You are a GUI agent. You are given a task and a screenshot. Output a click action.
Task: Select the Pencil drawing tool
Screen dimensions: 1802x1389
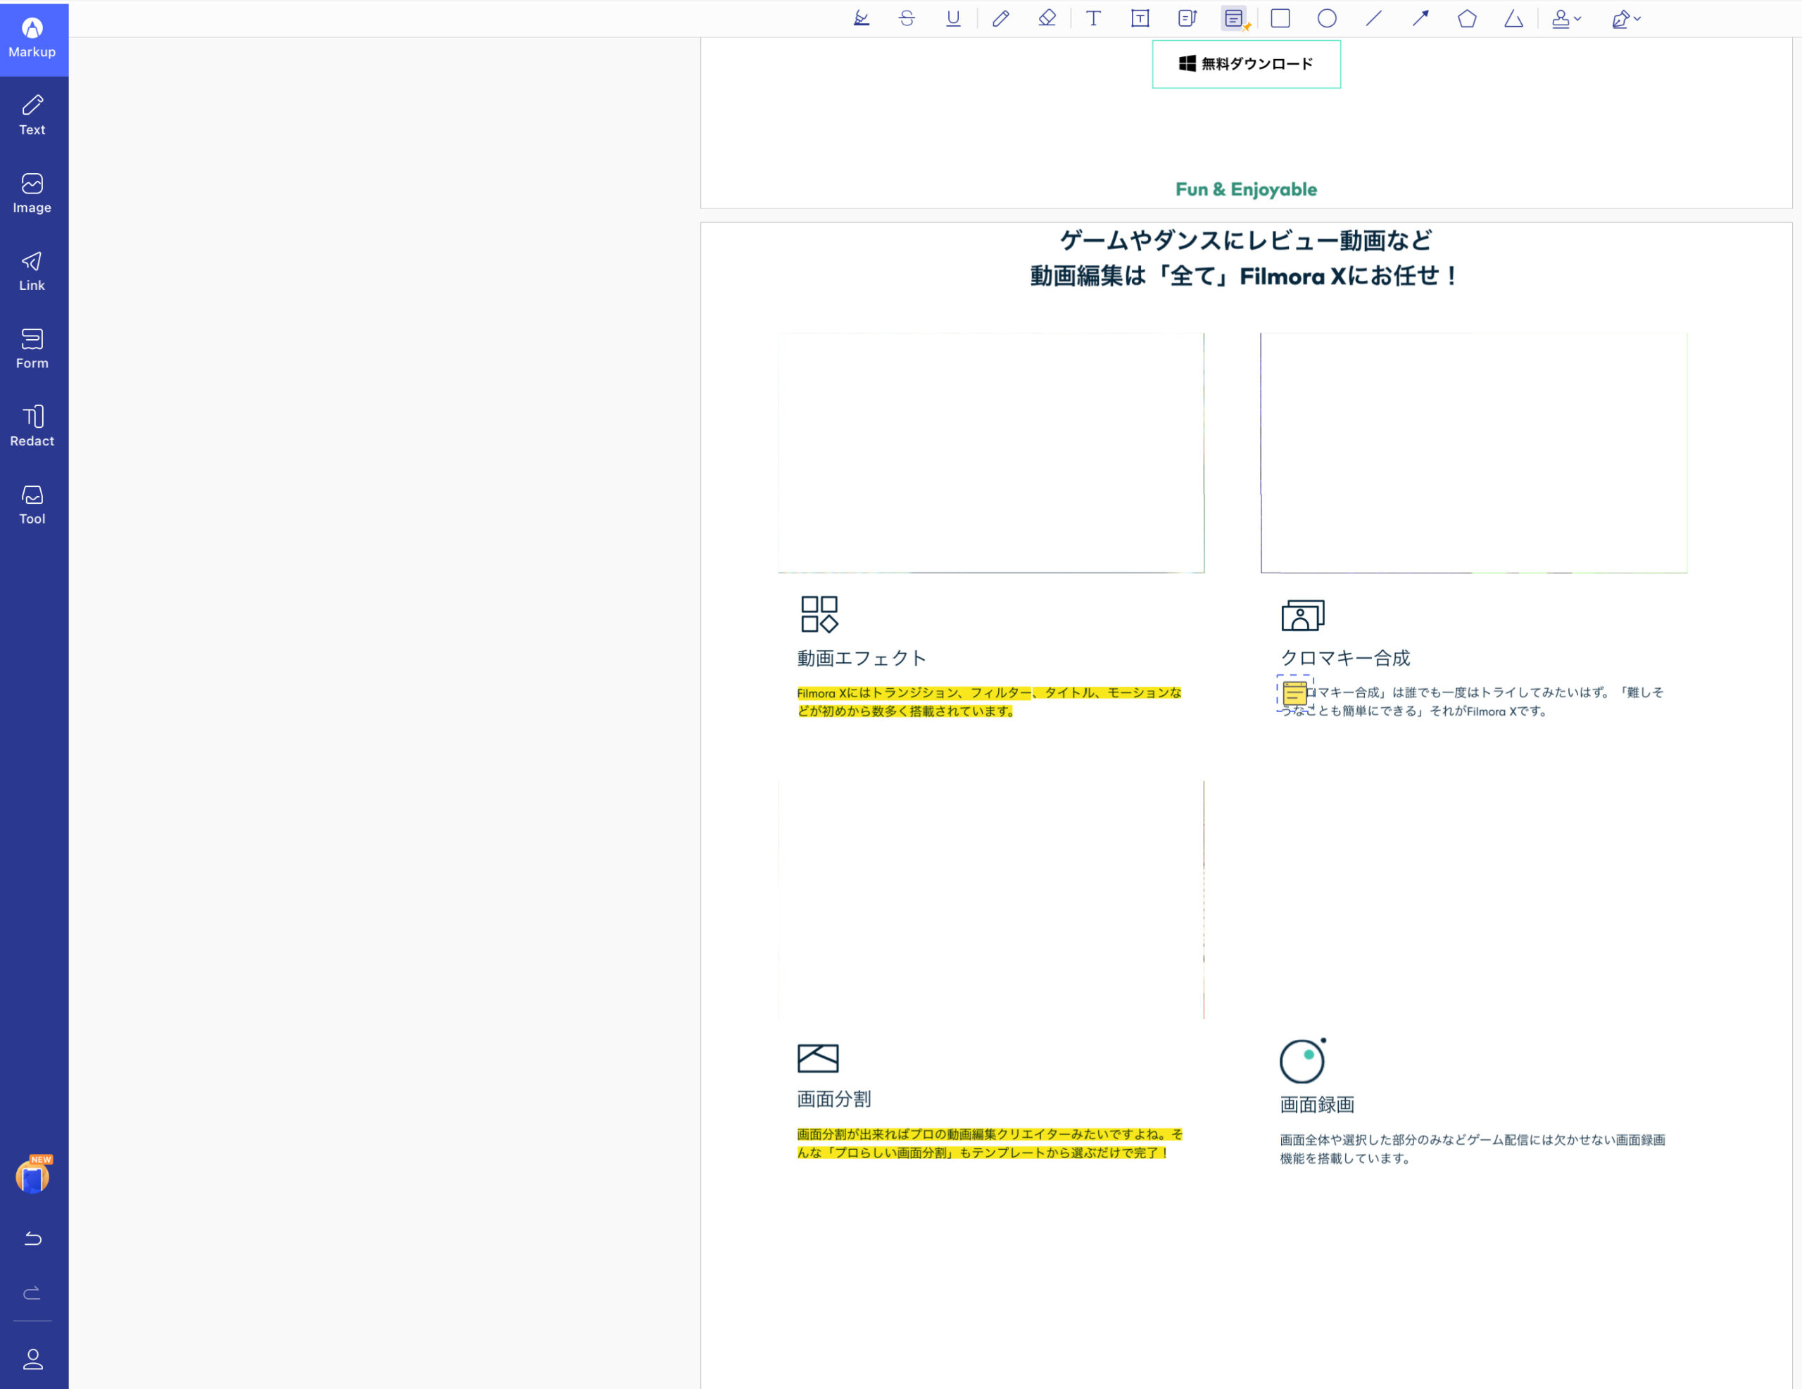[x=1001, y=18]
